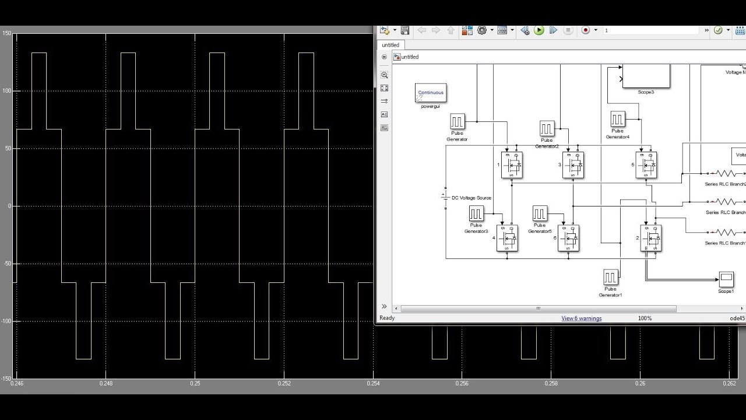Expand the Model Explorer dropdown arrow

[x=512, y=30]
